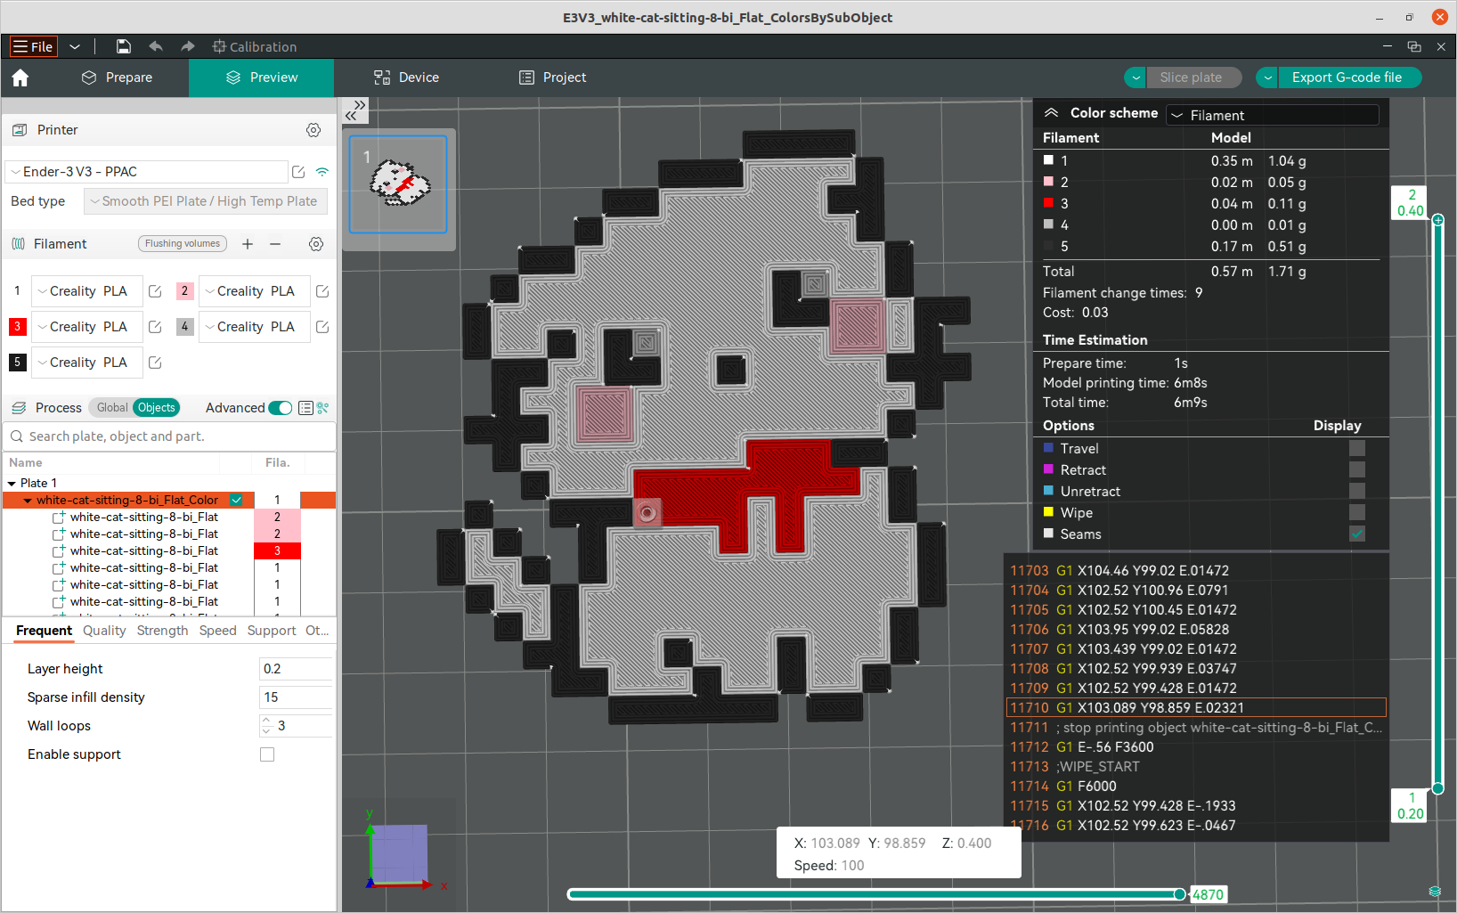Click the Export G-code file button
Image resolution: width=1457 pixels, height=913 pixels.
click(x=1347, y=77)
